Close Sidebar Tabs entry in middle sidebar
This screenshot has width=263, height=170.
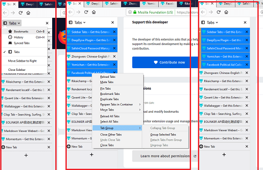tap(114, 32)
